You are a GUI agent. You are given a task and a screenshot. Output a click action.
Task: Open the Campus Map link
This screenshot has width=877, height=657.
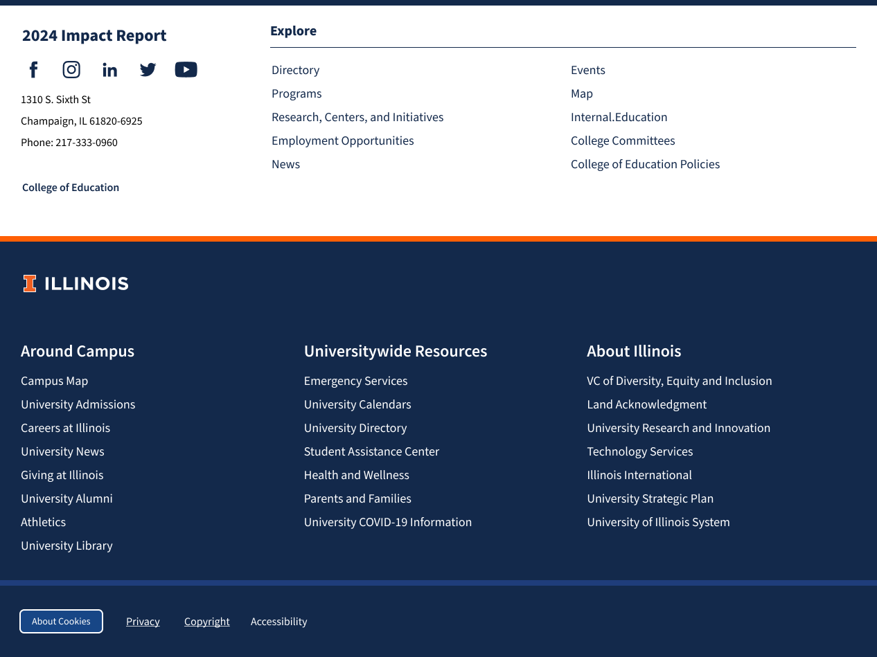point(54,381)
